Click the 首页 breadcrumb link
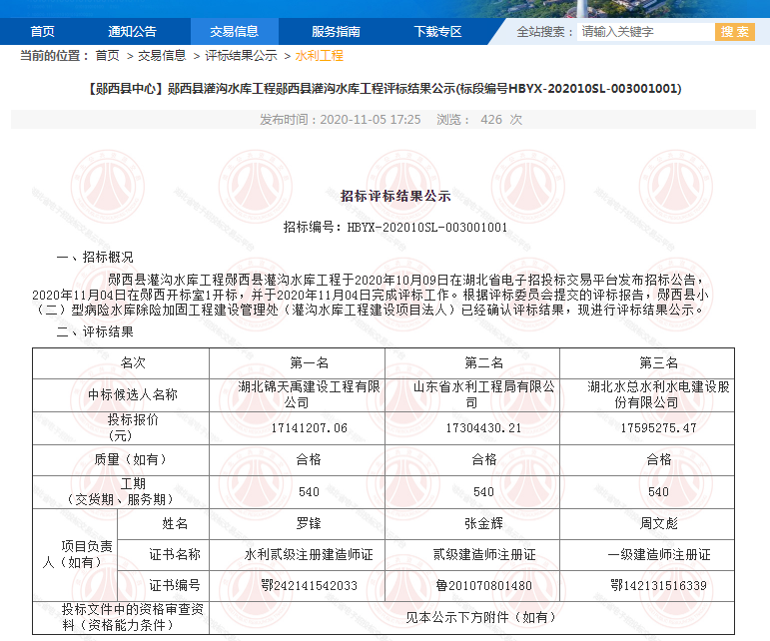Viewport: 770px width, 641px height. (x=107, y=56)
